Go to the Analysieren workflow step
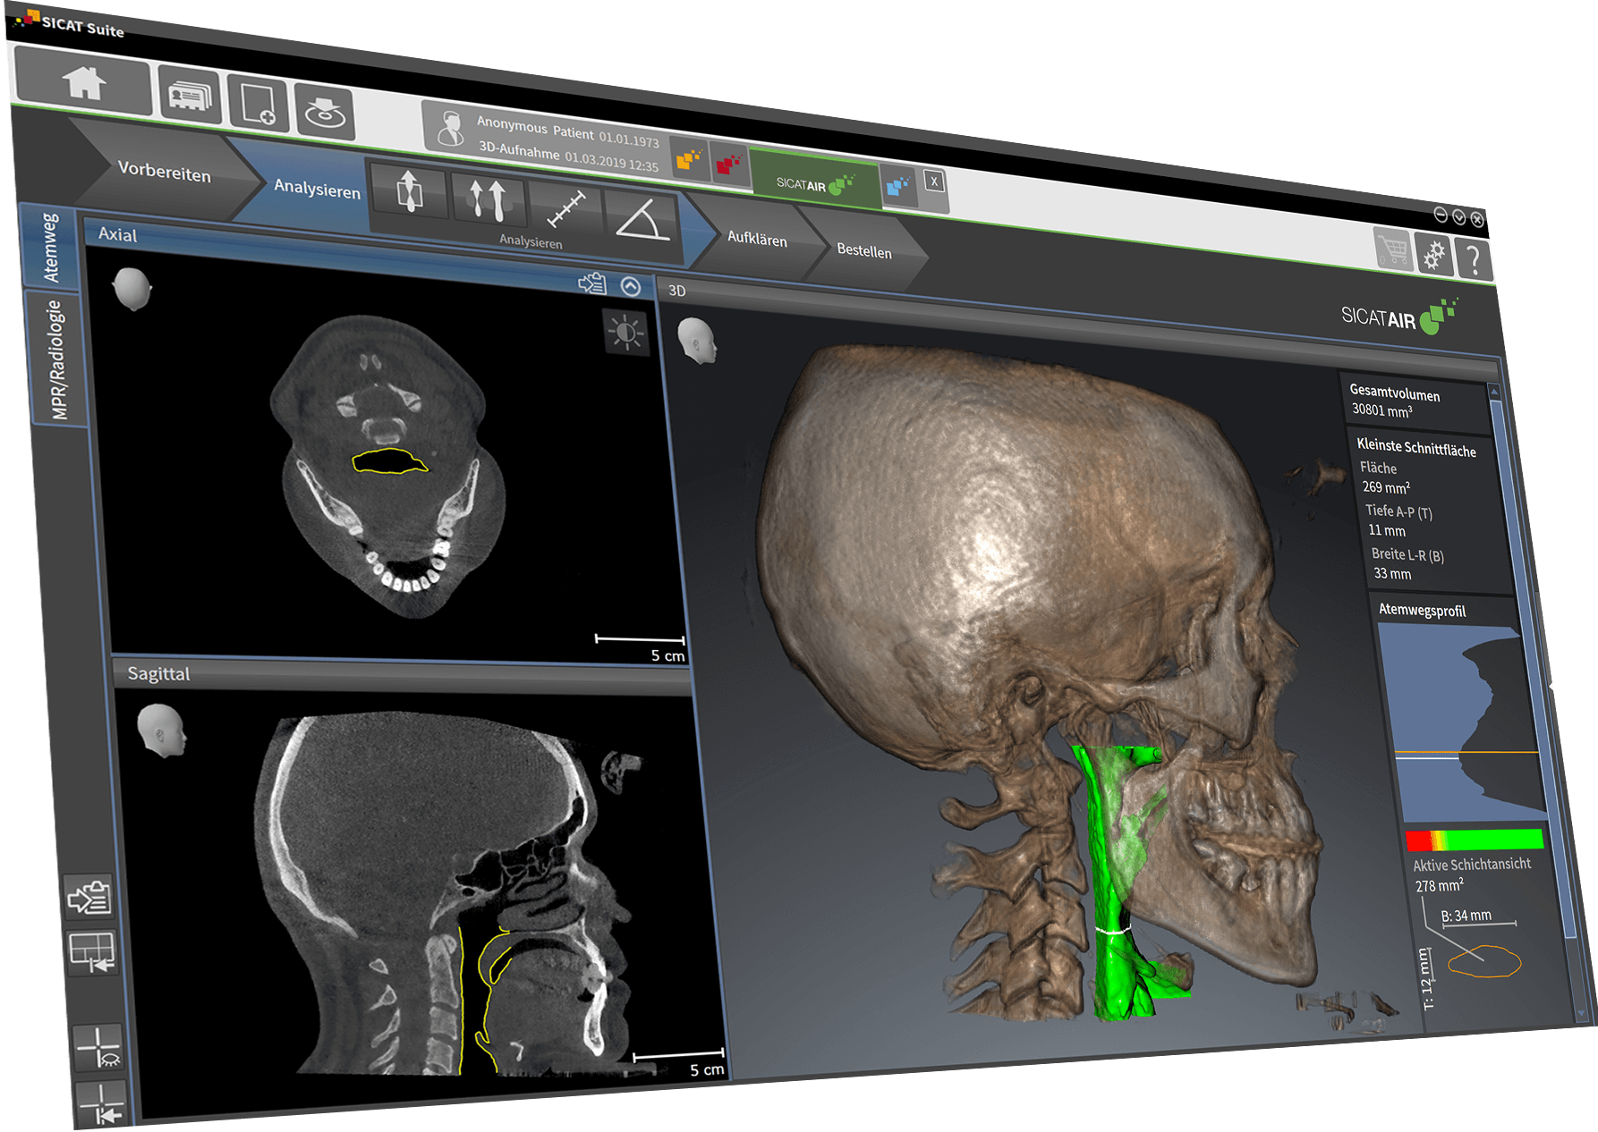The height and width of the screenshot is (1132, 1598). tap(317, 189)
